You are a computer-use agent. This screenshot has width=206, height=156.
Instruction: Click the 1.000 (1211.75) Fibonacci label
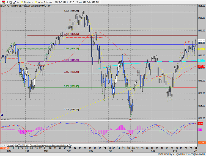71,11
